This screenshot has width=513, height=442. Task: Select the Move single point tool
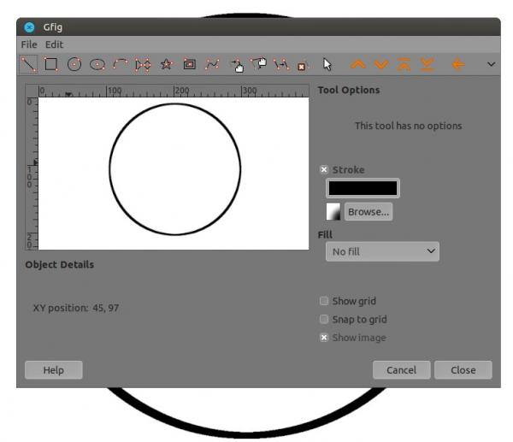click(259, 64)
